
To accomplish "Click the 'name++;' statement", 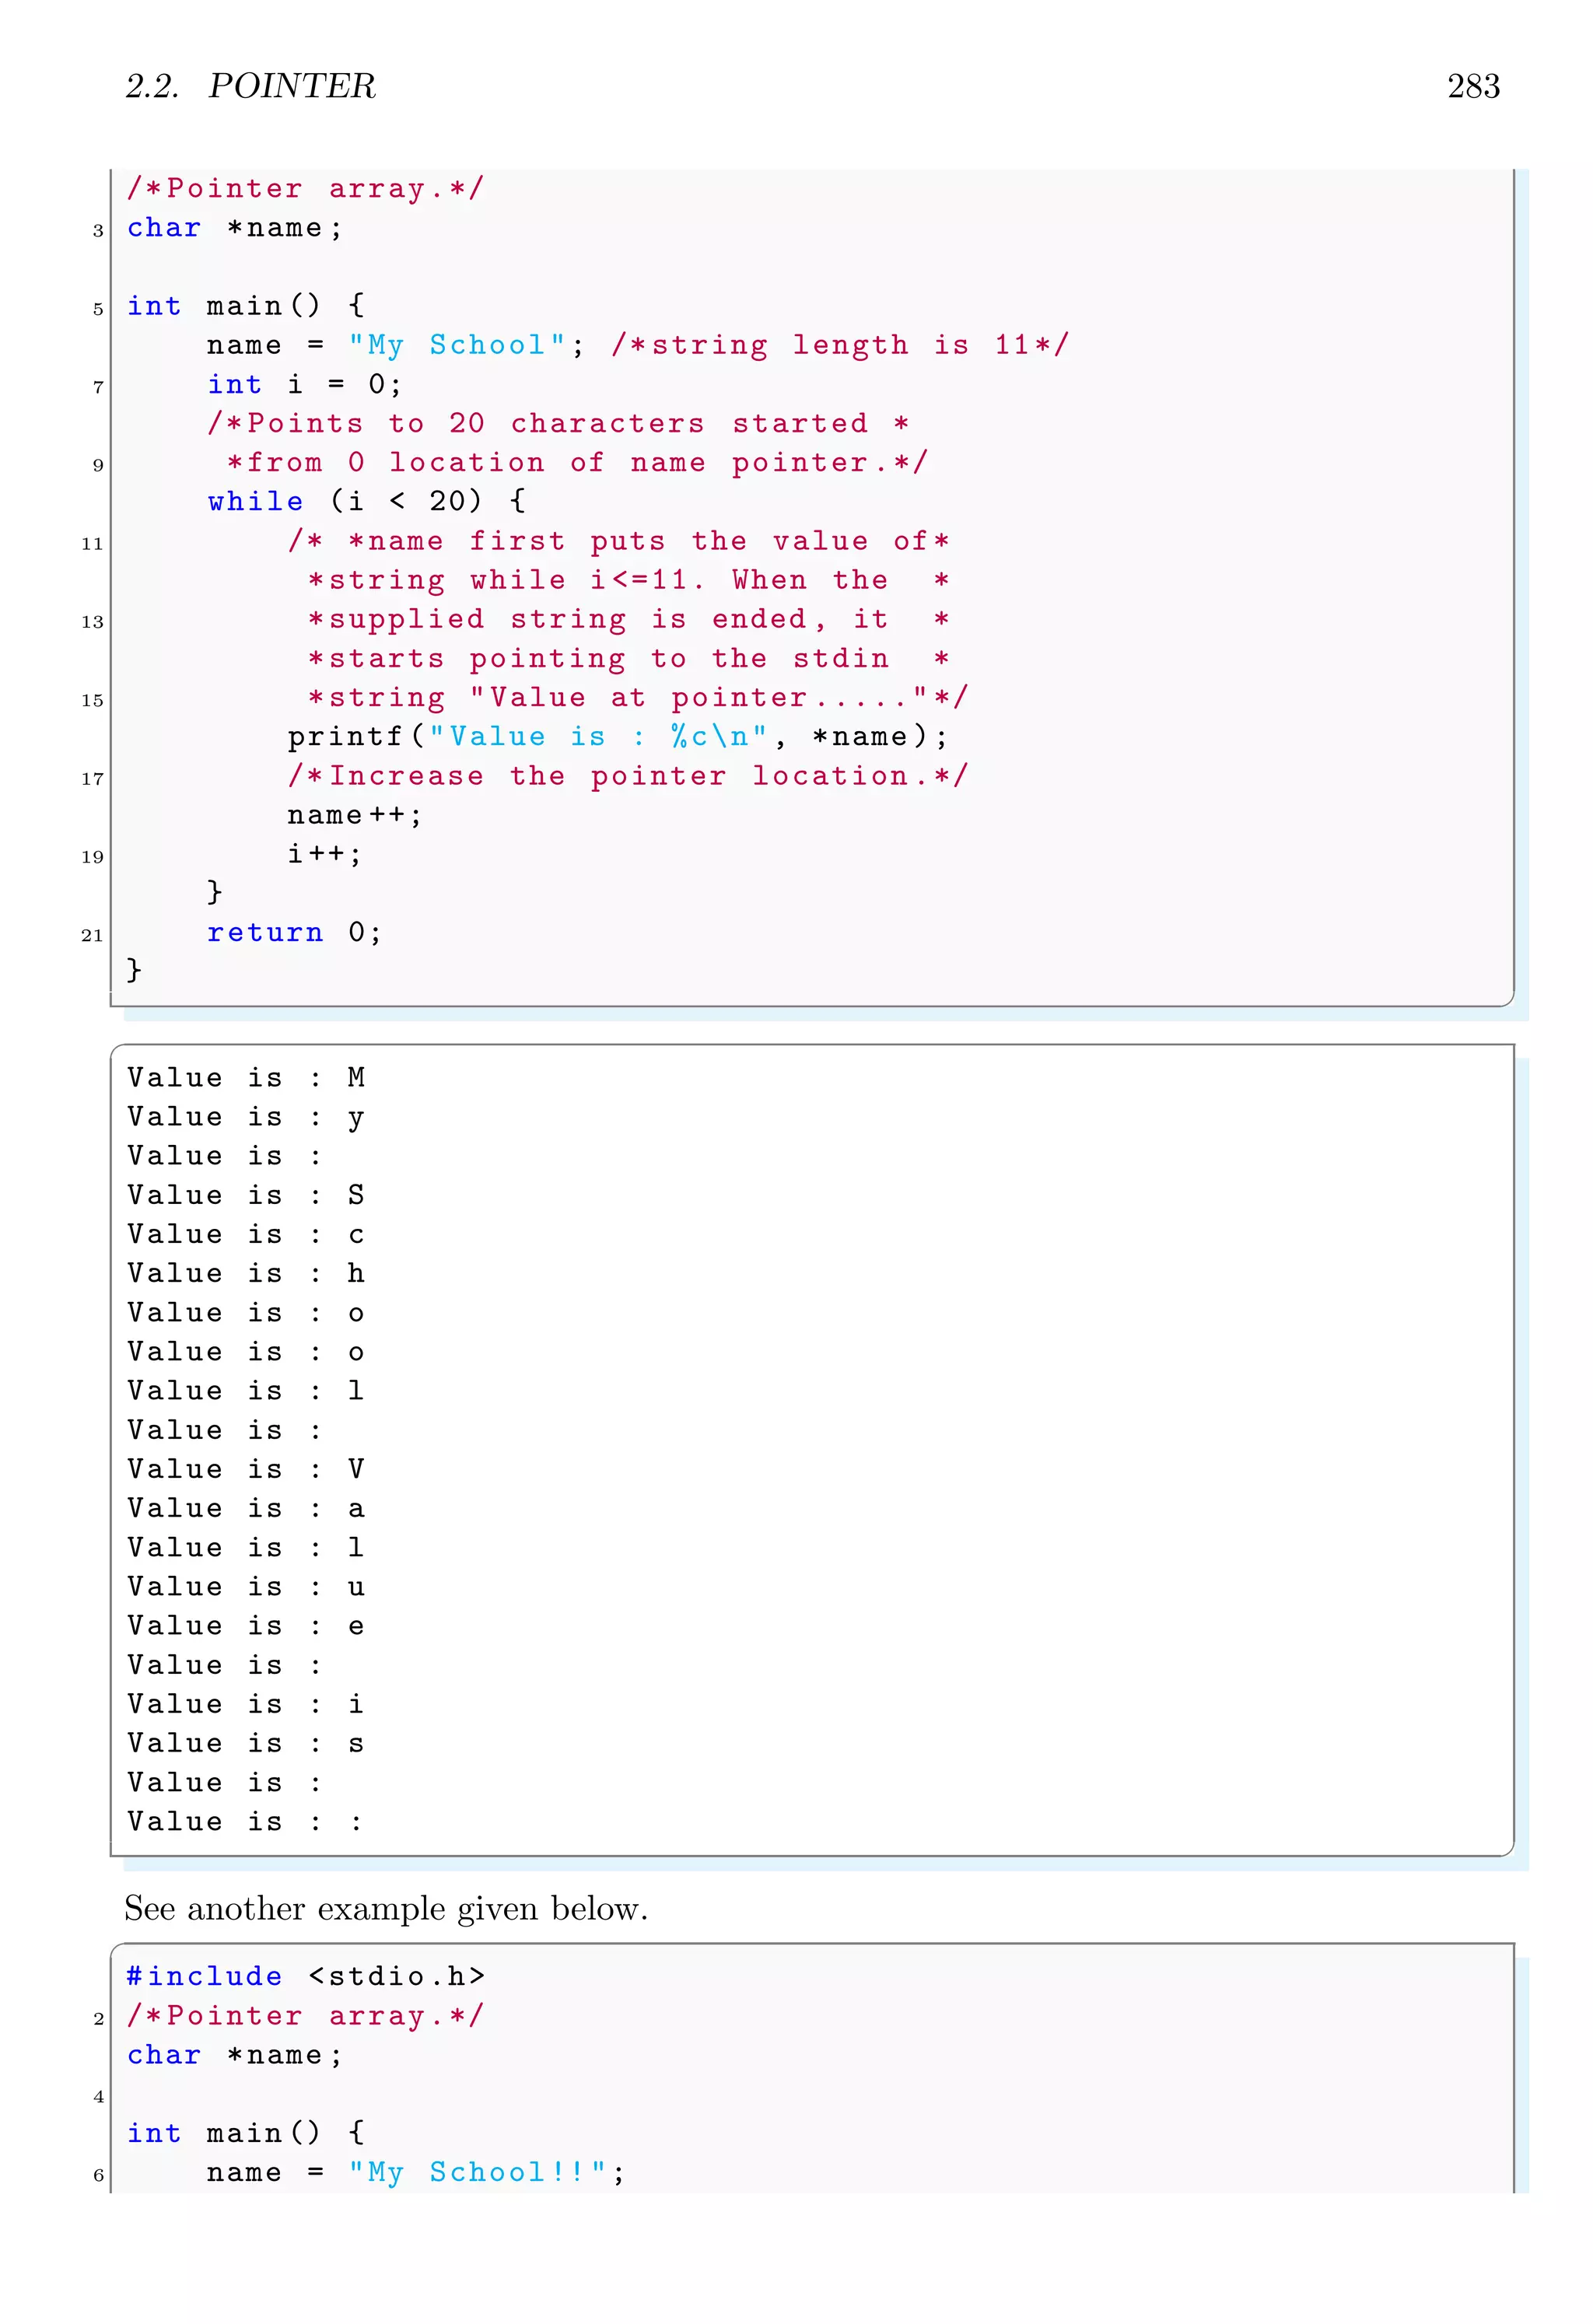I will tap(354, 815).
